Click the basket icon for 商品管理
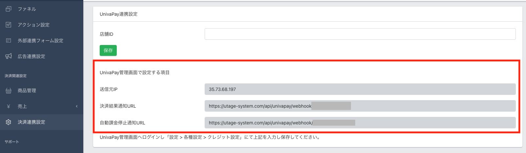The width and height of the screenshot is (526, 153). 9,91
